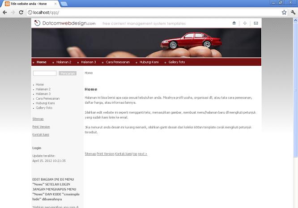
Task: Bookmark the page with star icon
Action: (x=284, y=13)
